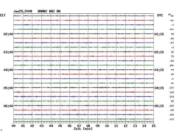The height and width of the screenshot is (133, 175).
Task: Click the DC value "98"
Action: pyautogui.click(x=172, y=34)
